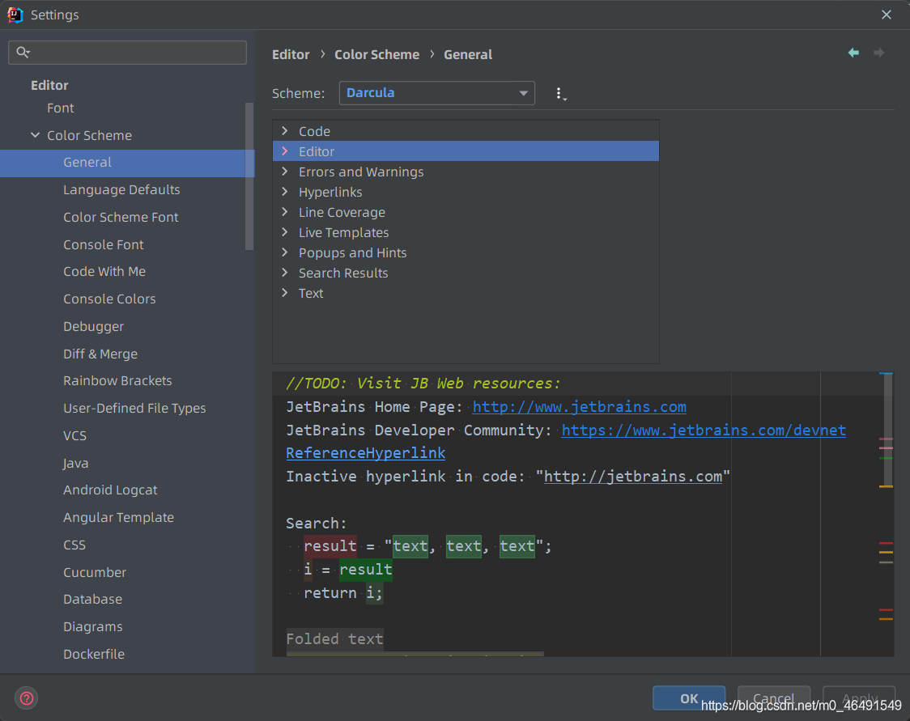Expand the Code category
Viewport: 910px width, 721px height.
(284, 131)
